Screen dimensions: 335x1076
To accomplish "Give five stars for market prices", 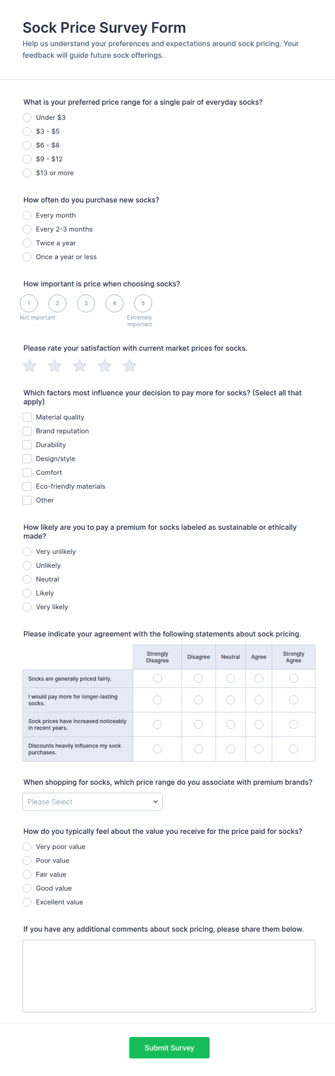I will coord(130,366).
